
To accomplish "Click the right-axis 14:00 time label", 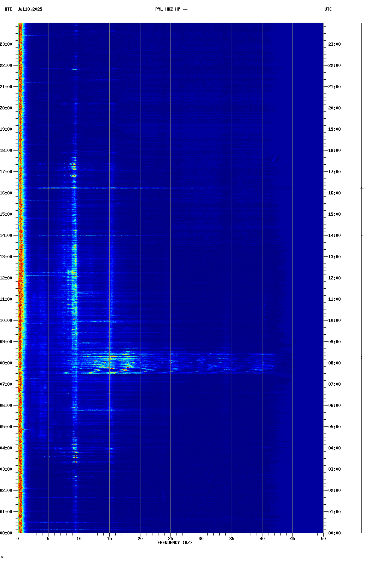I will pyautogui.click(x=335, y=236).
